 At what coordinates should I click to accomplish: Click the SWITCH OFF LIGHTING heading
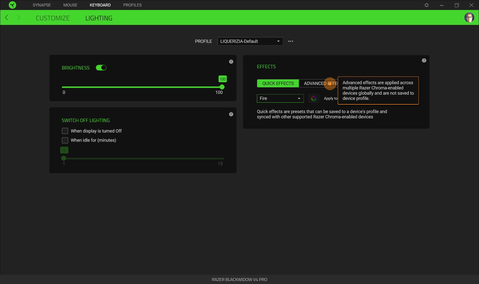pyautogui.click(x=86, y=120)
